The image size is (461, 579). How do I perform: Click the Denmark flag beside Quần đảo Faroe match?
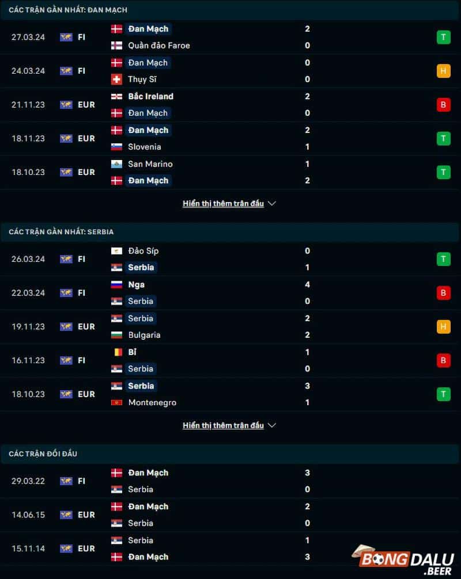point(116,29)
